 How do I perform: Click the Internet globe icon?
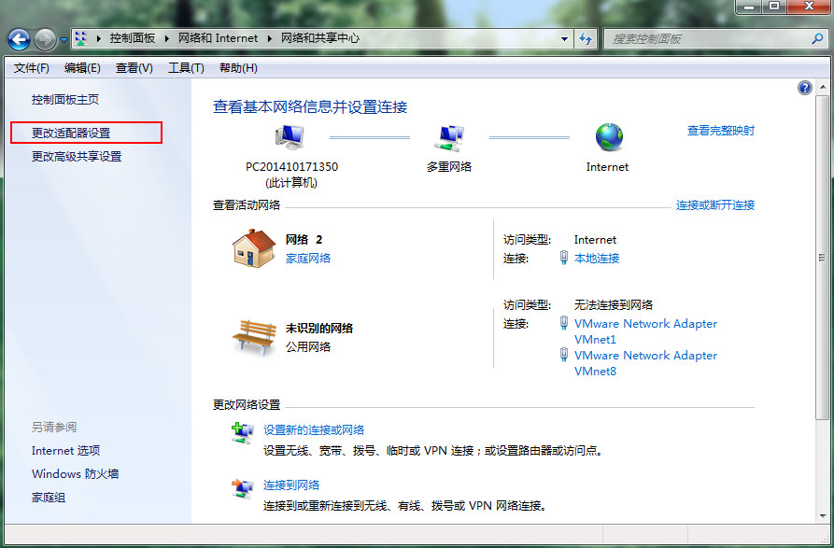coord(608,138)
